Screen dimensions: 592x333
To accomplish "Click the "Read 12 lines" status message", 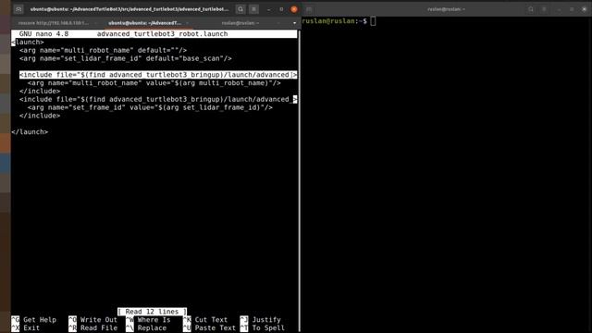I will coord(152,312).
